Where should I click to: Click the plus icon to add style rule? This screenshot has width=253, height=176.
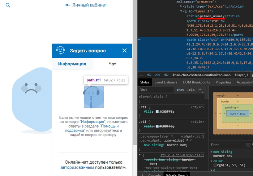(x=200, y=90)
